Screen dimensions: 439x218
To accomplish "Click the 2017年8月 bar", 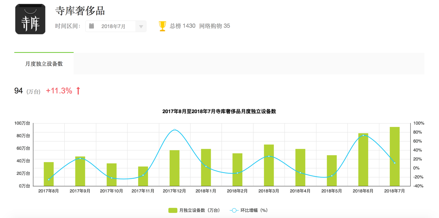I will click(x=49, y=174).
